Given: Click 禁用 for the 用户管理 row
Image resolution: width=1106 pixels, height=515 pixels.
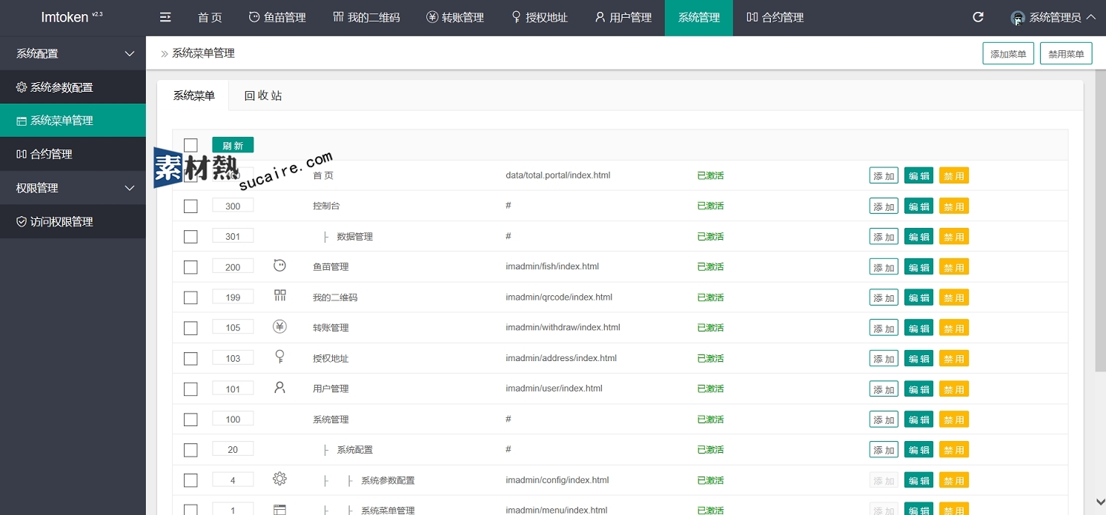Looking at the screenshot, I should 954,389.
